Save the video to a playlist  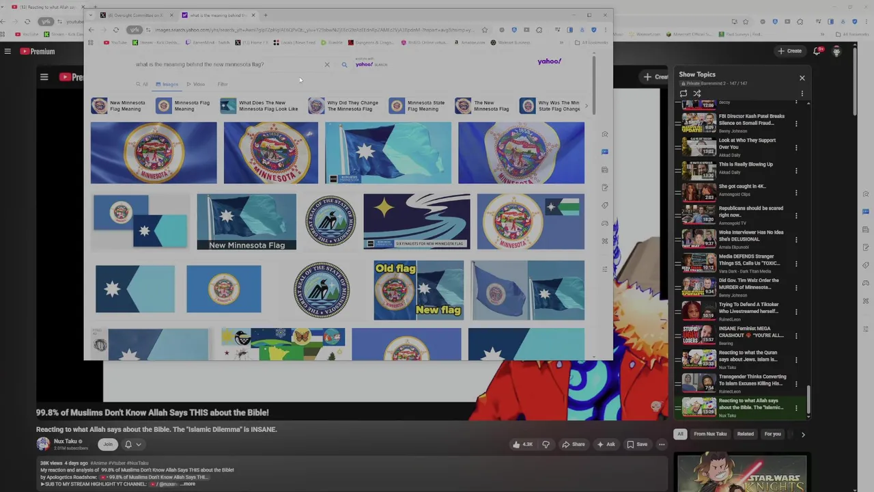tap(636, 444)
